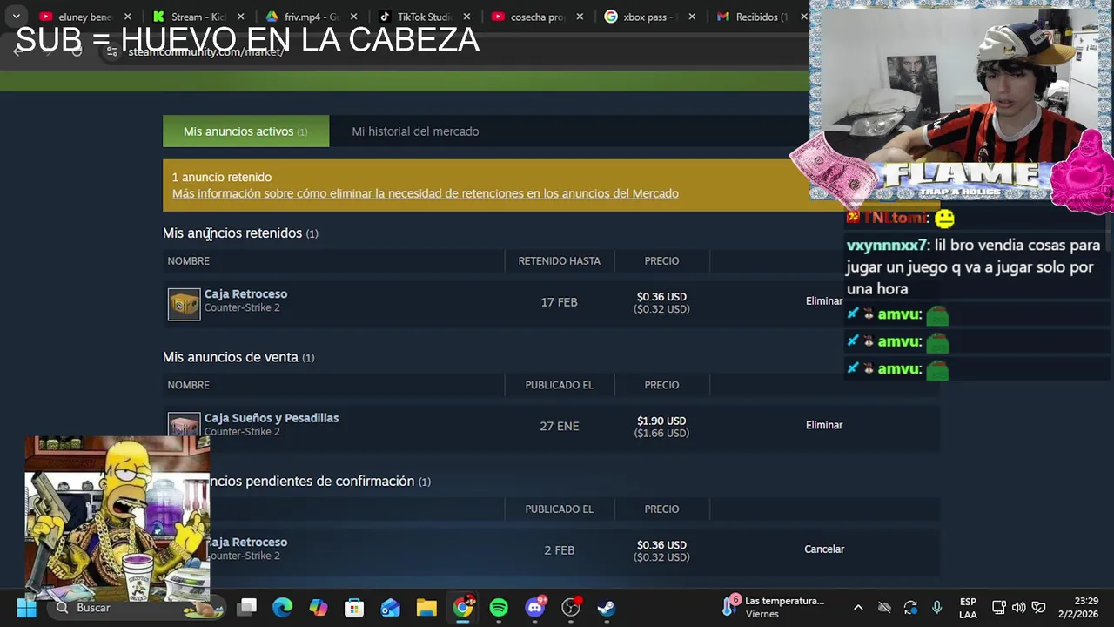The height and width of the screenshot is (627, 1114).
Task: Click the '2 FEB' published date
Action: [x=559, y=550]
